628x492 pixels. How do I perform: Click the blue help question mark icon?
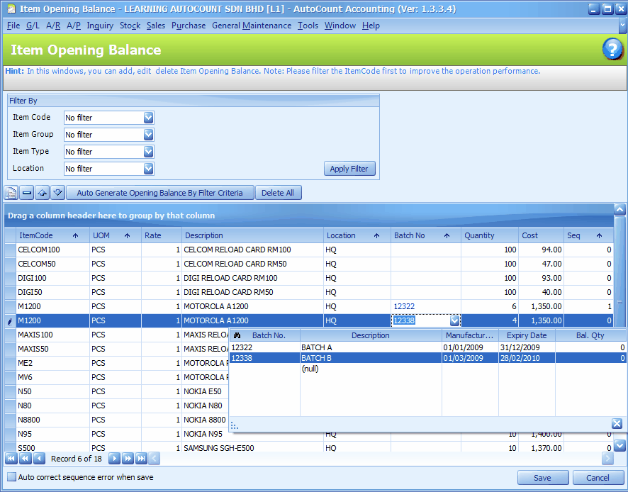click(x=612, y=50)
